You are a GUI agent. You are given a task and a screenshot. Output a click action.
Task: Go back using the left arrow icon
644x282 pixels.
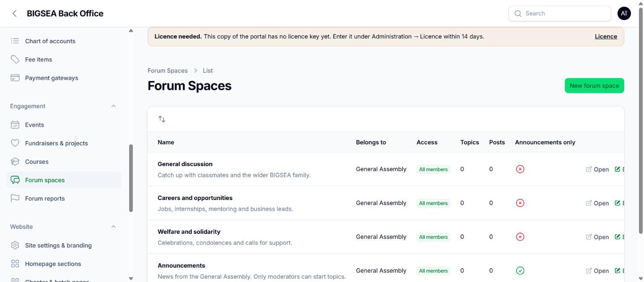click(x=15, y=13)
